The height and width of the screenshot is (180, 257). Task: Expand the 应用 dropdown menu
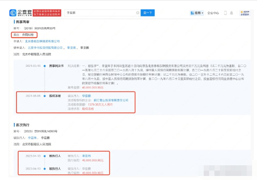[x=197, y=13]
